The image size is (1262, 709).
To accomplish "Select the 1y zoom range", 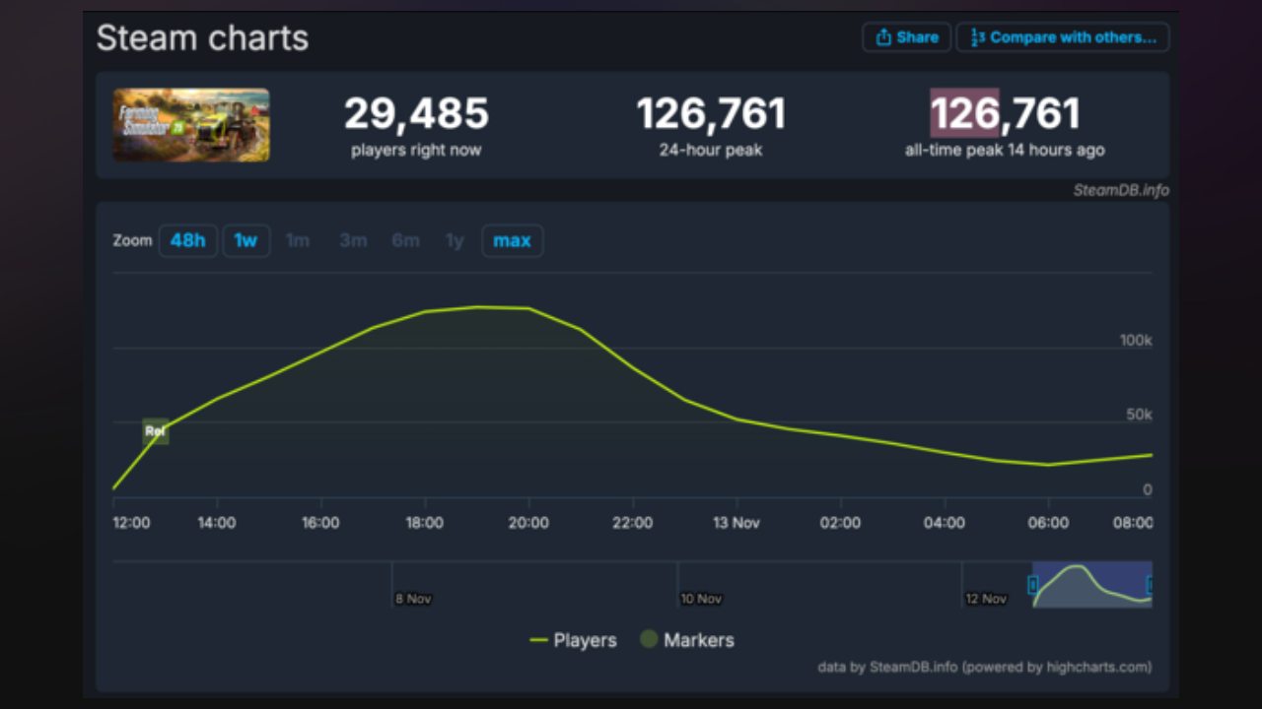I will [x=455, y=240].
